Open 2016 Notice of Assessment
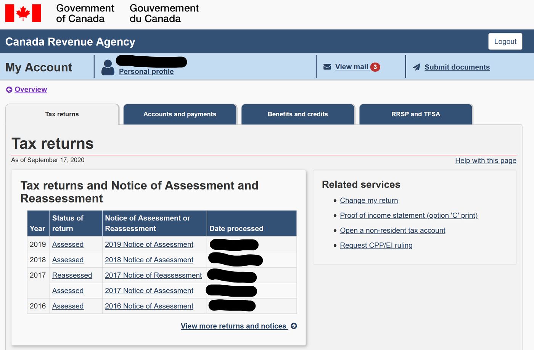534x350 pixels. click(149, 306)
